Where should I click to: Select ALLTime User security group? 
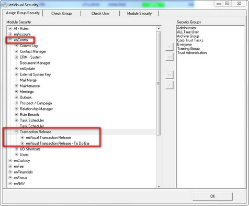coord(188,32)
